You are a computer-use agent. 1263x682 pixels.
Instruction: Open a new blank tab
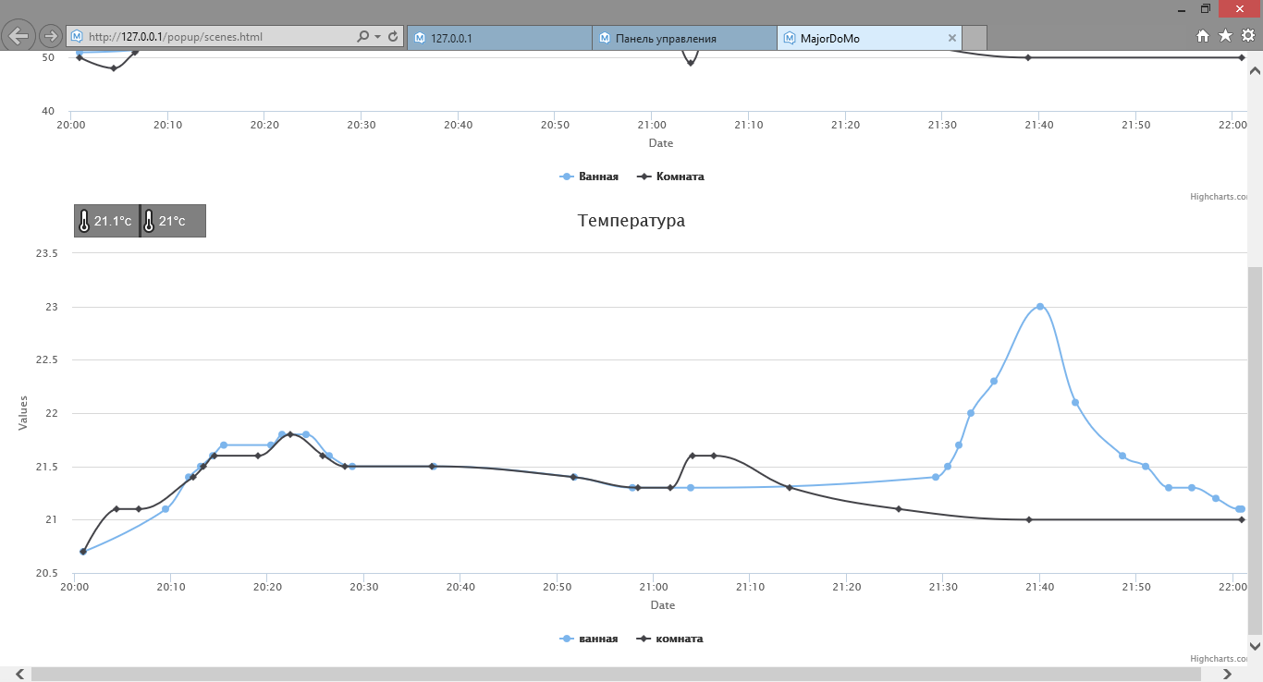point(975,38)
